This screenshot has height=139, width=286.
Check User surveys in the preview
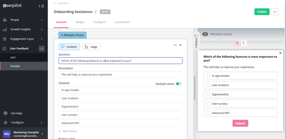point(208,104)
